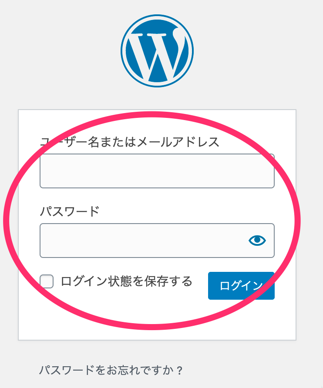Reveal typed password using the eye button
The width and height of the screenshot is (323, 388).
click(x=257, y=240)
